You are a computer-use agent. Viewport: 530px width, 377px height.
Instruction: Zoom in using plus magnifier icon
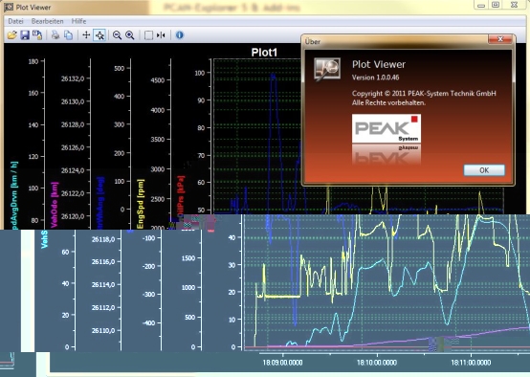(x=130, y=35)
